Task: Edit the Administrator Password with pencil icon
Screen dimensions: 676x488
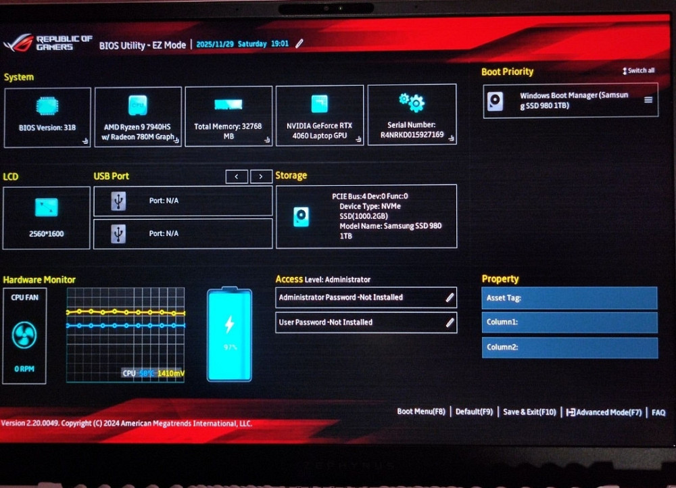Action: (450, 297)
